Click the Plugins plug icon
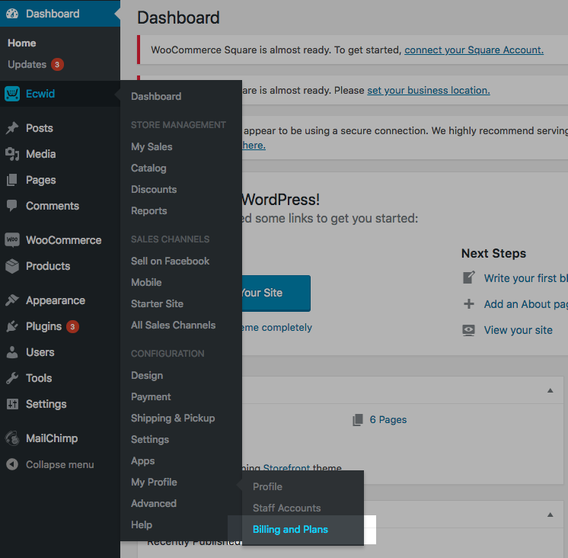The width and height of the screenshot is (568, 558). (x=12, y=326)
